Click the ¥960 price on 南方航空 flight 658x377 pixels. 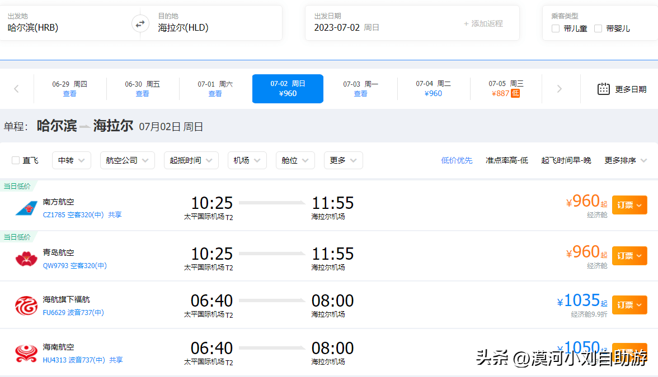click(586, 202)
